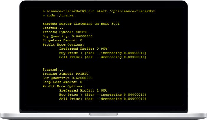The width and height of the screenshot is (207, 120).
Task: Click 'Preferred Profit: 0.90%' line
Action: point(83,49)
